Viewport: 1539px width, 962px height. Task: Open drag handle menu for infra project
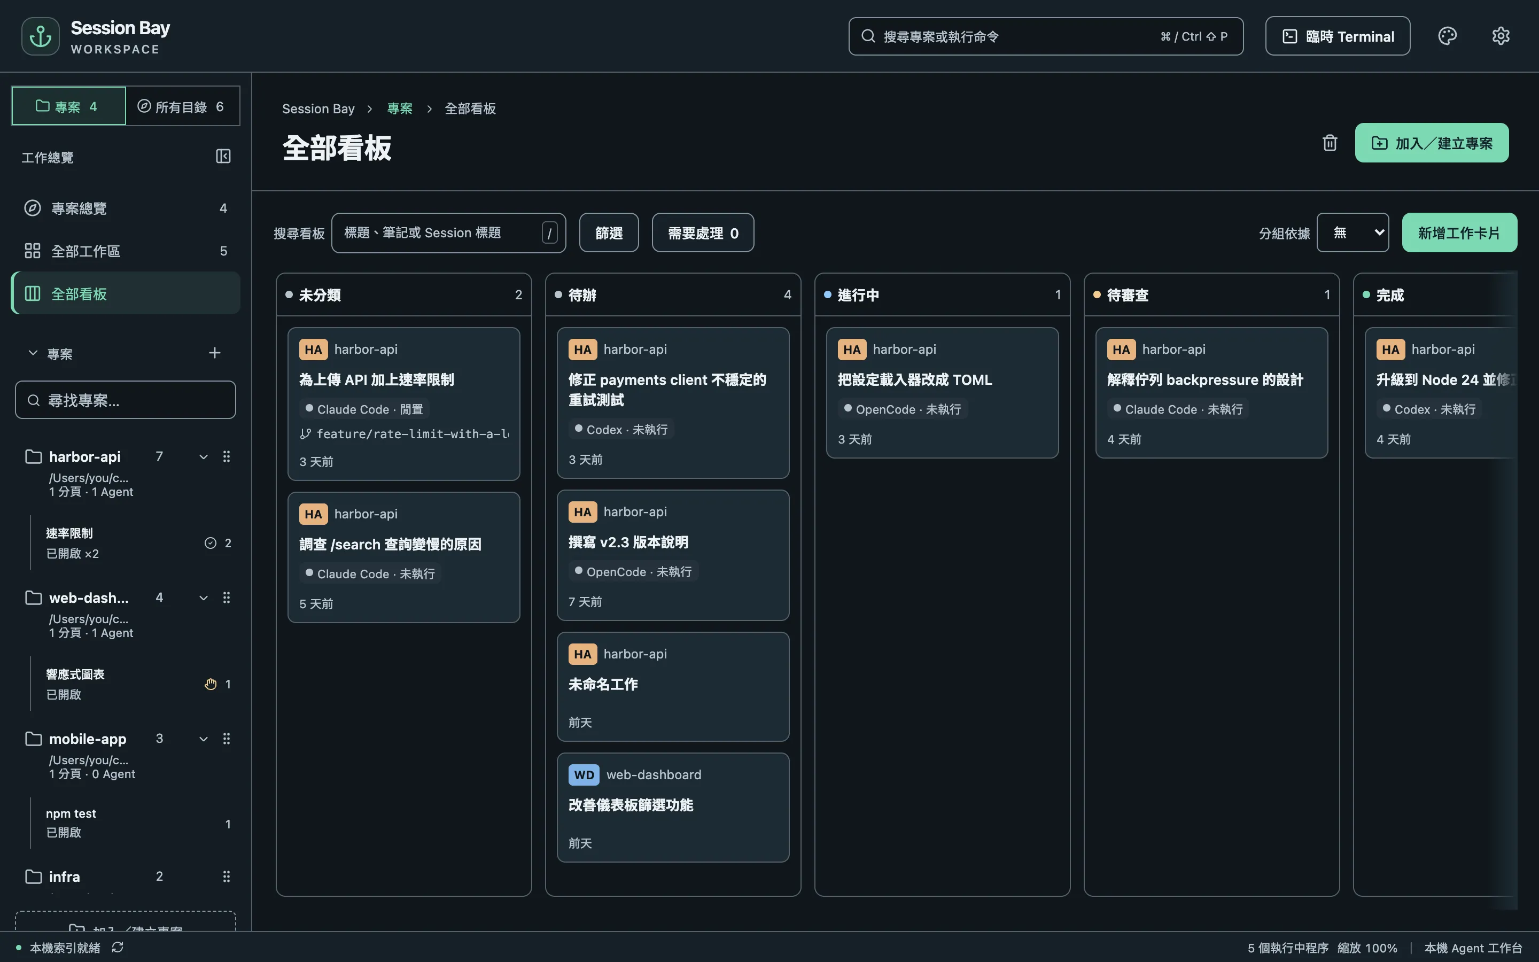(227, 876)
